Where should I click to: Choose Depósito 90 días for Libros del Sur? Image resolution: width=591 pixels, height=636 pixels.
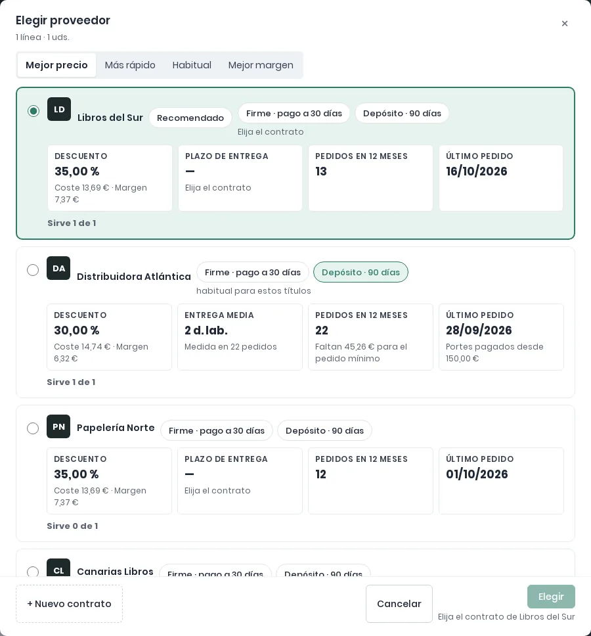(x=402, y=113)
